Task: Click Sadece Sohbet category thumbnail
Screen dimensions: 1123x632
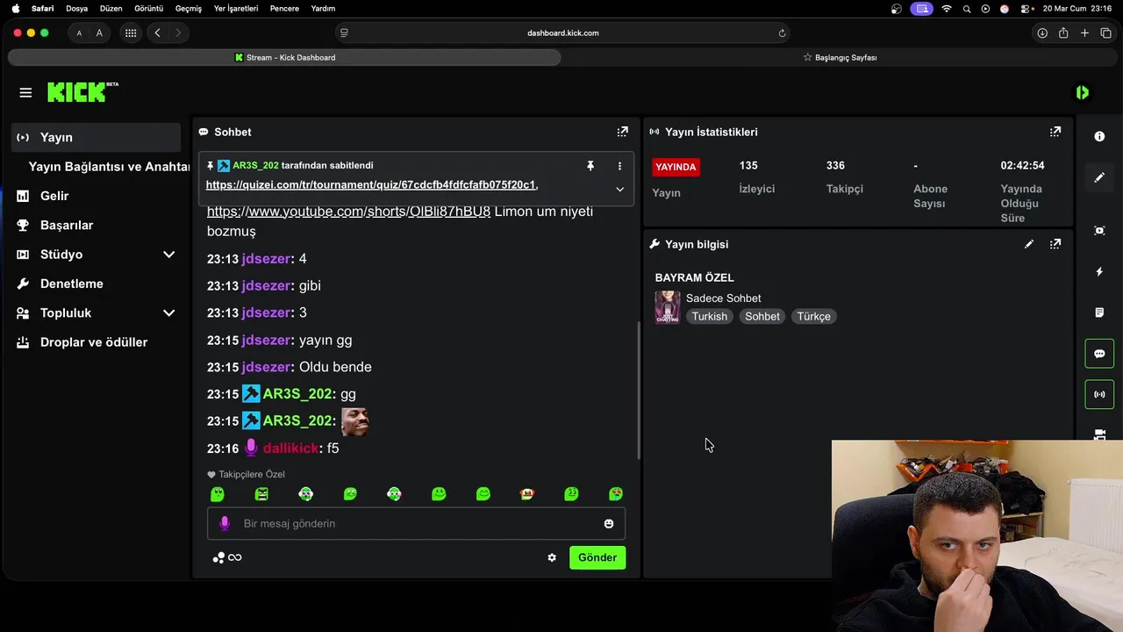Action: [668, 307]
